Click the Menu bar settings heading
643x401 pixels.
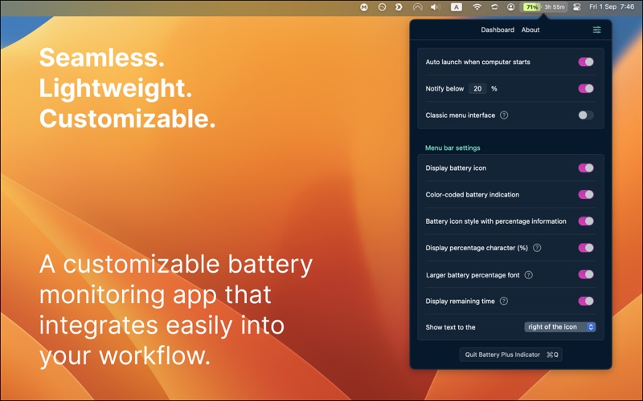click(453, 148)
